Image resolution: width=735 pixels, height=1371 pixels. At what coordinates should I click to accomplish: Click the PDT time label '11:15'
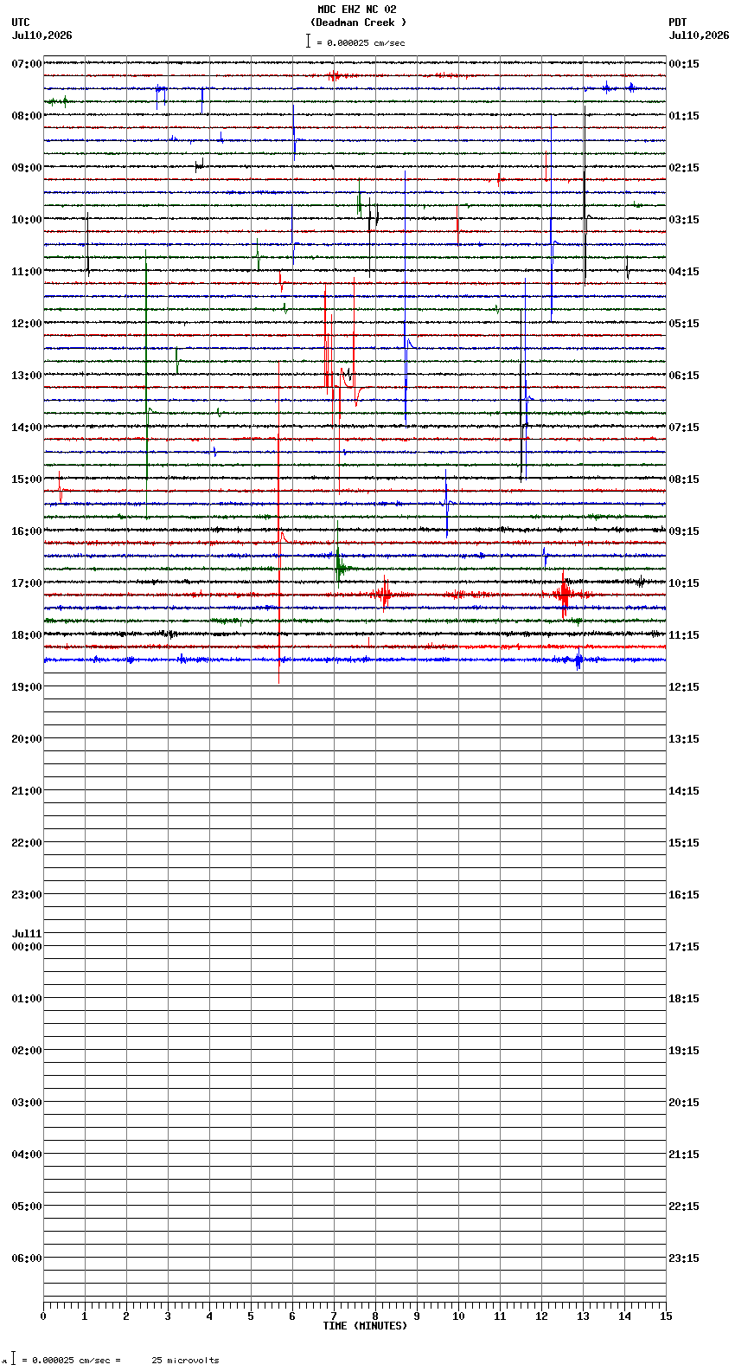(684, 635)
